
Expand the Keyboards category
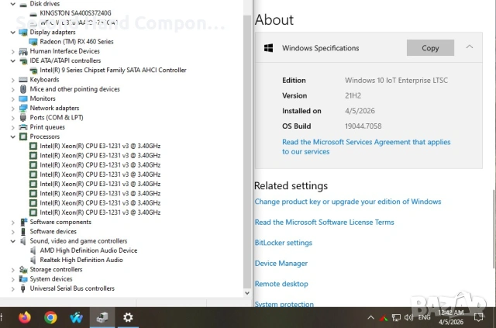(13, 79)
